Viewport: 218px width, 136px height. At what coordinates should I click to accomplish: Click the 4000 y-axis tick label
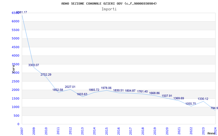[16, 56]
